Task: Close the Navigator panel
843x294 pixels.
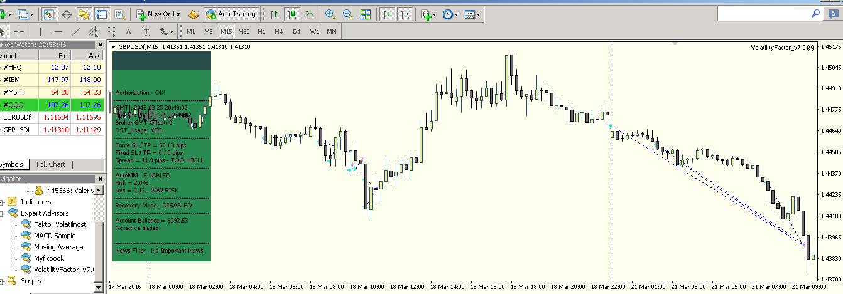Action: pos(99,179)
